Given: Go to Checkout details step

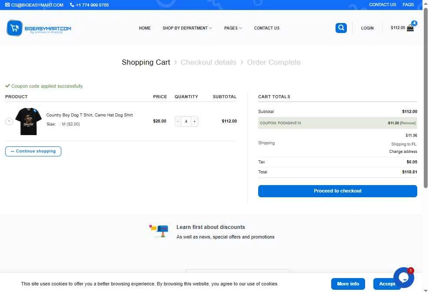Looking at the screenshot, I should click(x=208, y=62).
